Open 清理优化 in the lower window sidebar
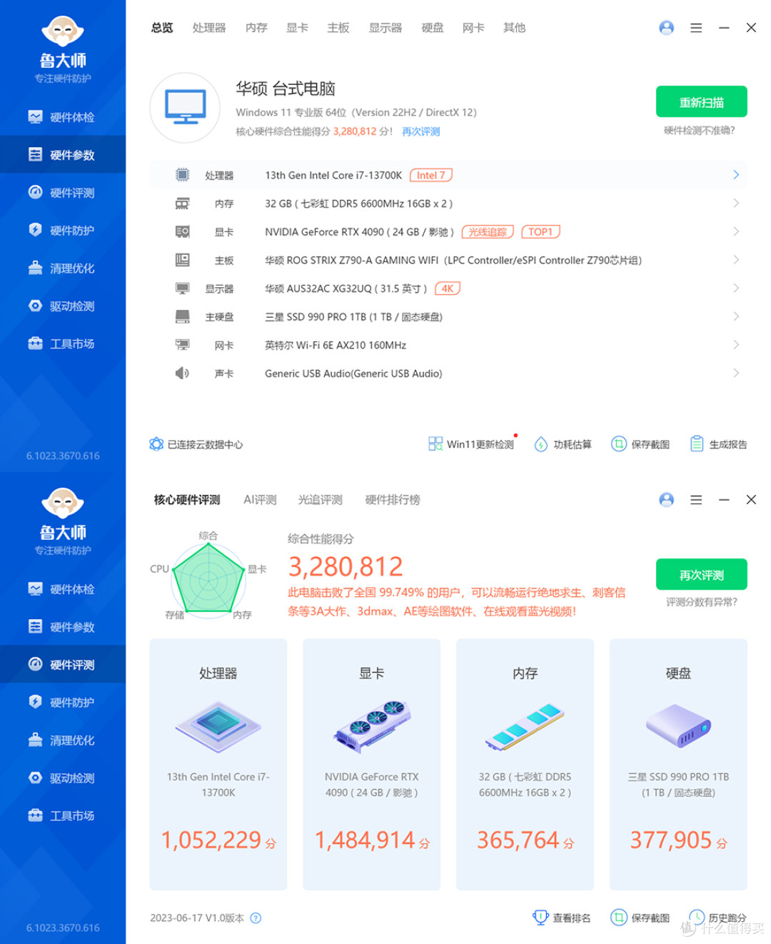Image resolution: width=771 pixels, height=944 pixels. pyautogui.click(x=63, y=740)
